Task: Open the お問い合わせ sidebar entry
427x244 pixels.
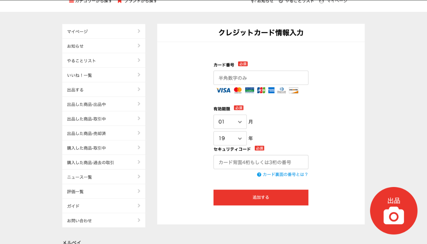Action: [x=104, y=220]
